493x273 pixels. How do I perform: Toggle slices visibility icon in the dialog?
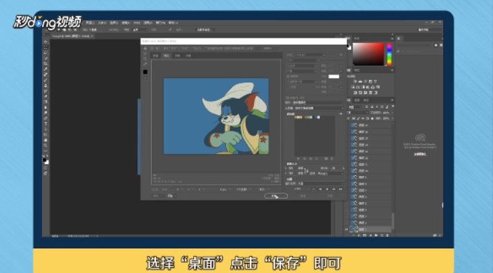tap(145, 78)
